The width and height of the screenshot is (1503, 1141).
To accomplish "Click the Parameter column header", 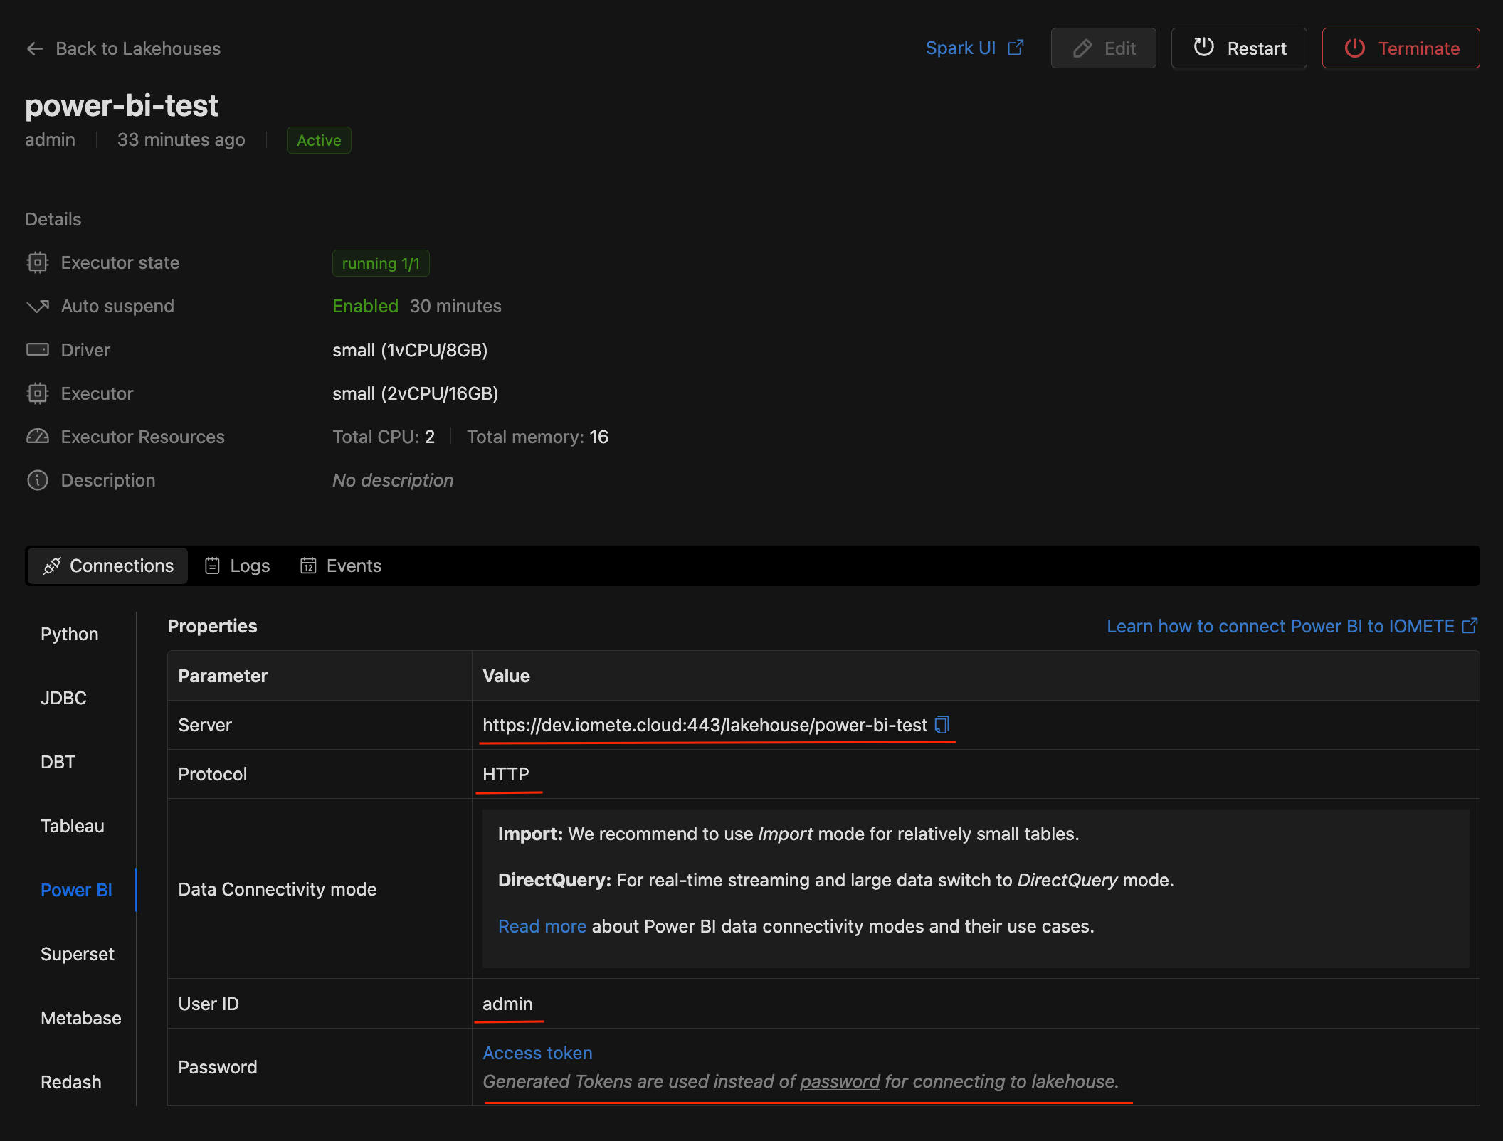I will [223, 676].
